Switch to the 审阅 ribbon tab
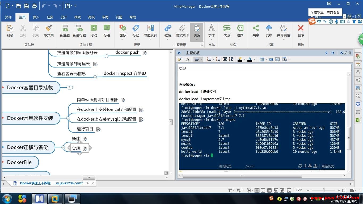The height and width of the screenshot is (204, 363). [x=105, y=17]
